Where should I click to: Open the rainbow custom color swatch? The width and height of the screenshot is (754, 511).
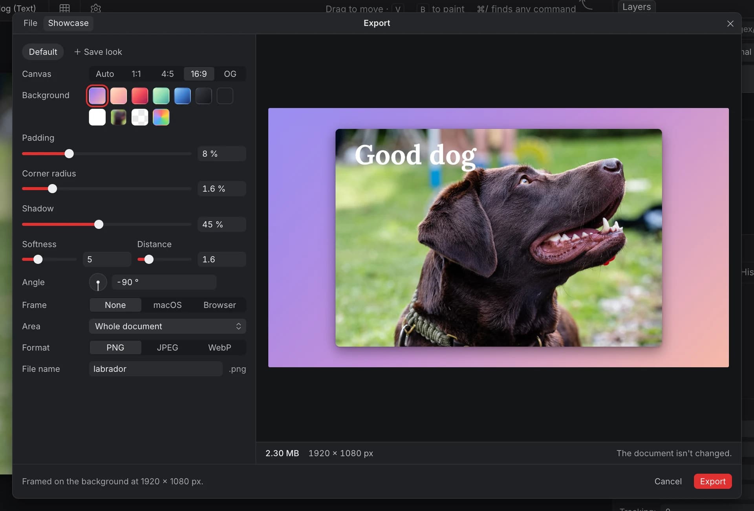[x=161, y=117]
